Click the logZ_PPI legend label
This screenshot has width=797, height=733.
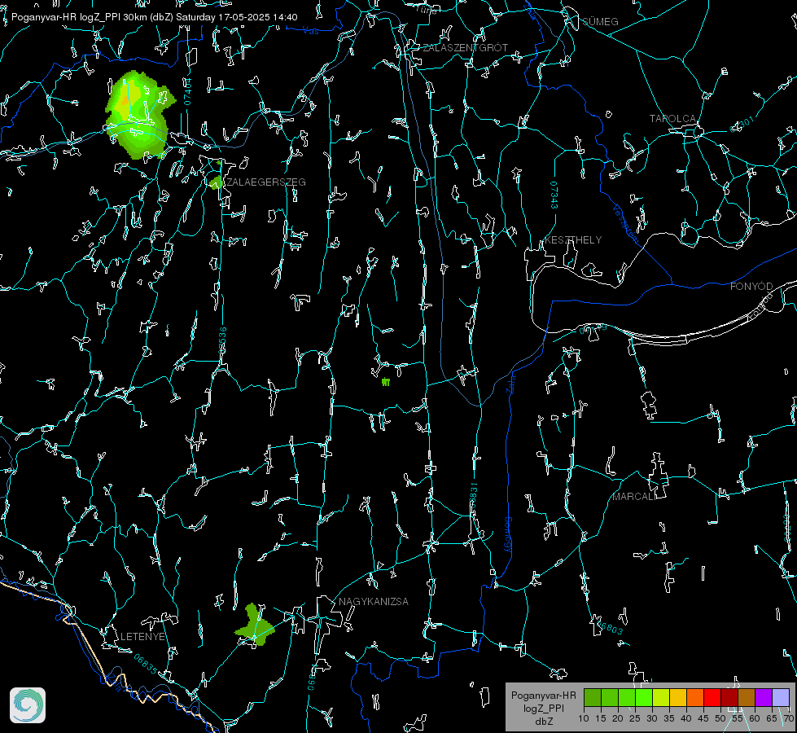point(544,708)
